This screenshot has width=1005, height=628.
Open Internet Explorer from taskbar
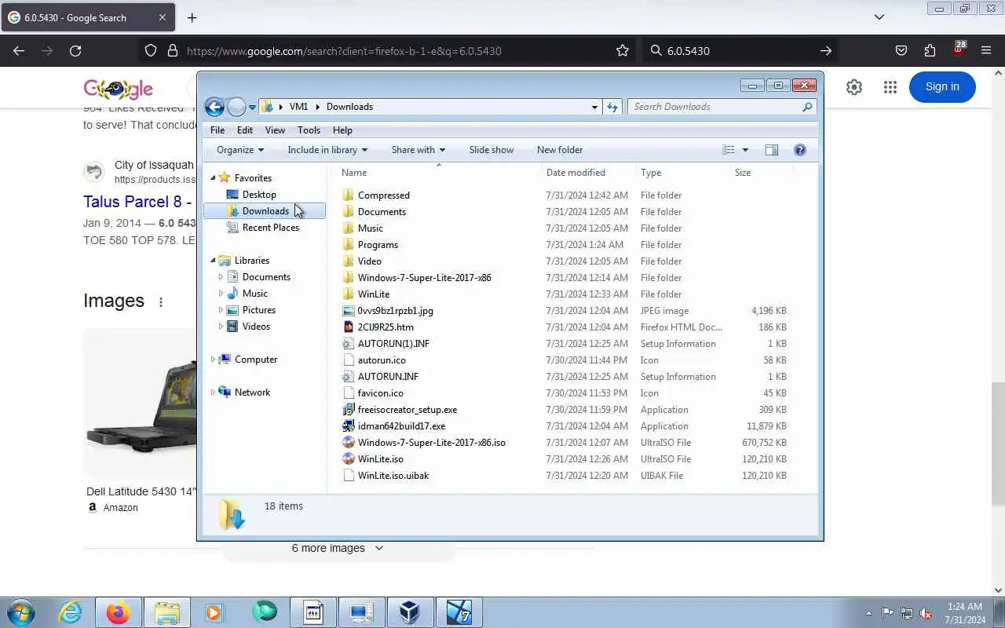[x=71, y=612]
